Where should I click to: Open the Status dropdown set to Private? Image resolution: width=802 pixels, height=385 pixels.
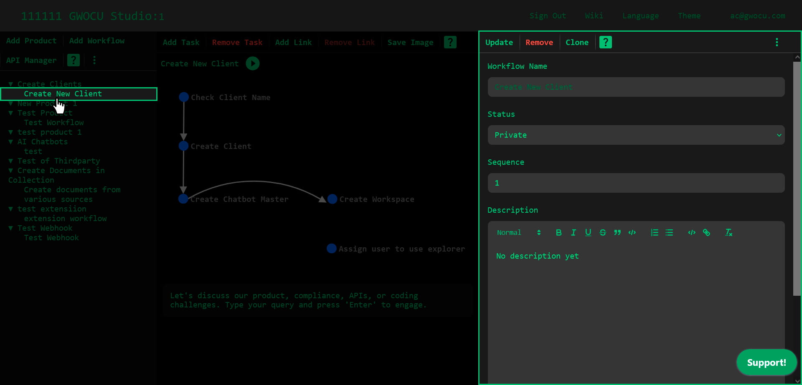(x=636, y=135)
